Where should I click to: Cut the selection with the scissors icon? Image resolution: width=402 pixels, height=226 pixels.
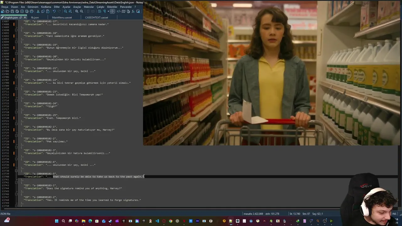coord(38,11)
